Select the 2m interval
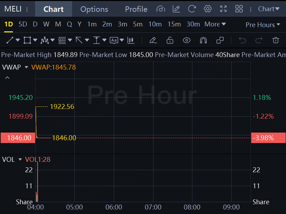The height and width of the screenshot is (214, 286). [x=107, y=24]
